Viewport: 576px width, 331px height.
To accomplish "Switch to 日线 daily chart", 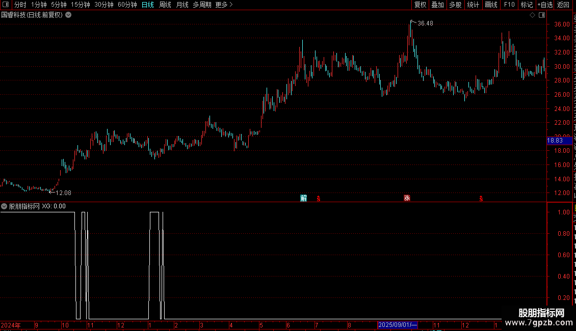I will coord(148,5).
